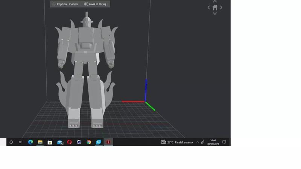The image size is (301, 169).
Task: Open Cortana search circle in taskbar
Action: pos(11,142)
